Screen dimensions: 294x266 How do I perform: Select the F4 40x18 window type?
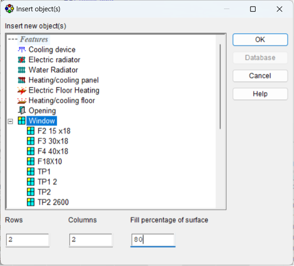click(52, 151)
